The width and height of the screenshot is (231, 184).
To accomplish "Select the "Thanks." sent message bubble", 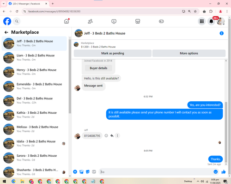I will 215,159.
